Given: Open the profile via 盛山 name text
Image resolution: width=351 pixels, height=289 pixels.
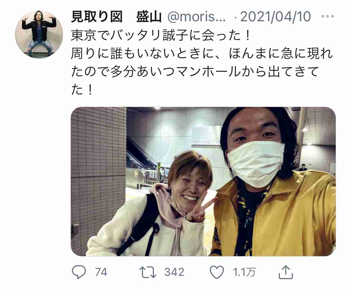Looking at the screenshot, I should pyautogui.click(x=149, y=17).
